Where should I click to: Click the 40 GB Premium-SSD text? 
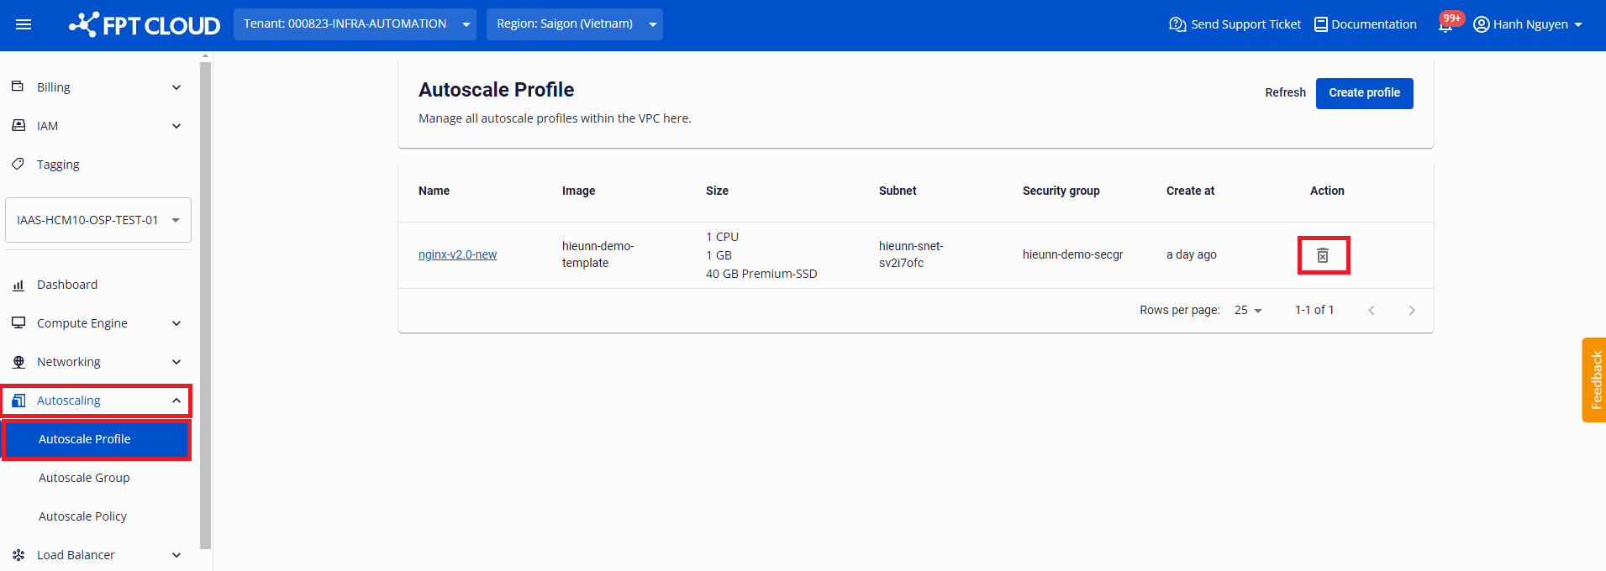coord(761,274)
